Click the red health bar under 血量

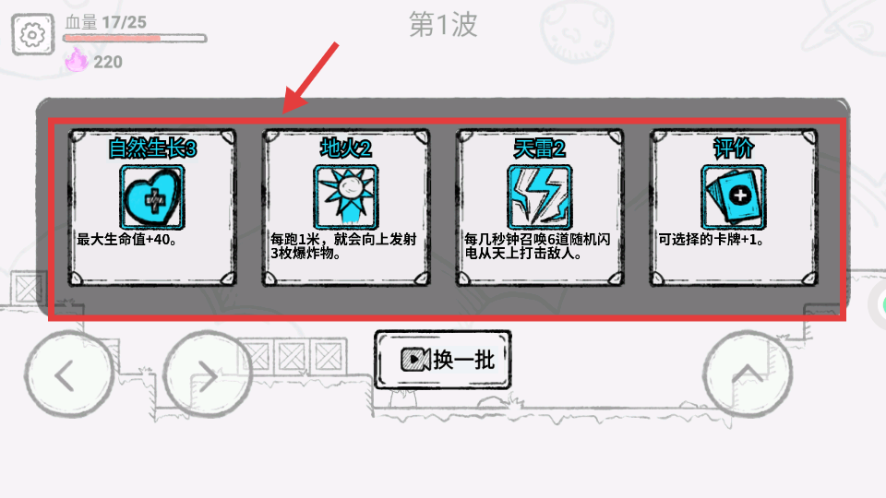[135, 39]
